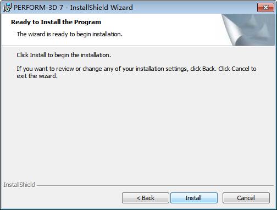Viewport: 277px width, 210px height.
Task: Go back using the < Back button
Action: (x=146, y=198)
